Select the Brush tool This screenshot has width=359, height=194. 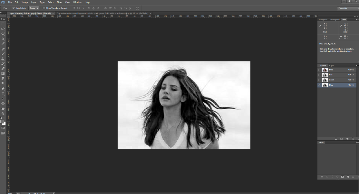3,54
